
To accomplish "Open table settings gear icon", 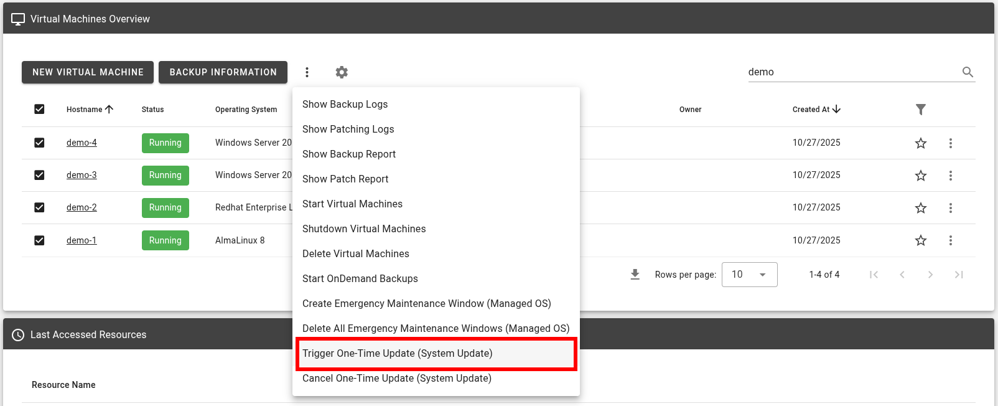I will click(x=342, y=72).
